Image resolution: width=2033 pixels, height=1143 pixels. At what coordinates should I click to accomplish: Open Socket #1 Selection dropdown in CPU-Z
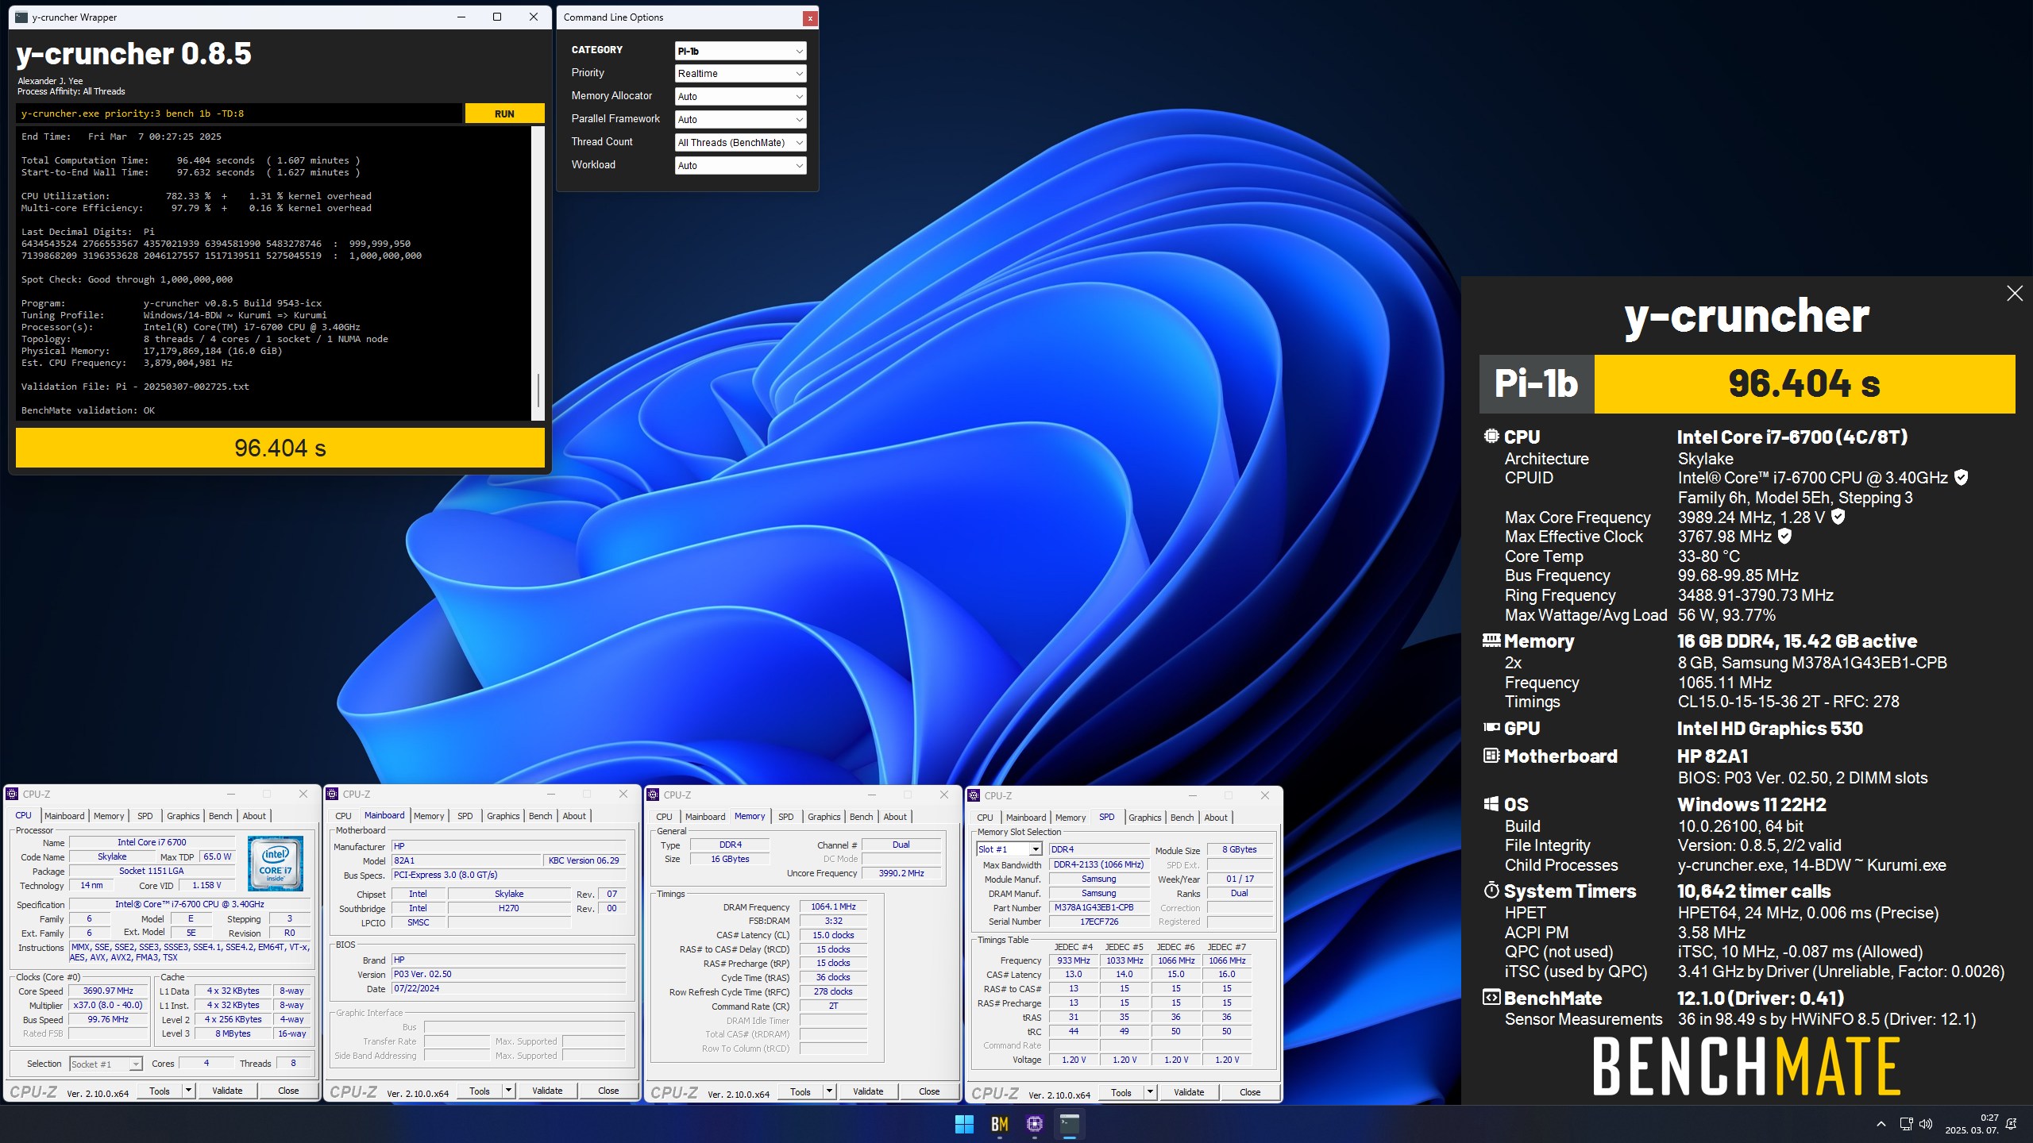[106, 1064]
